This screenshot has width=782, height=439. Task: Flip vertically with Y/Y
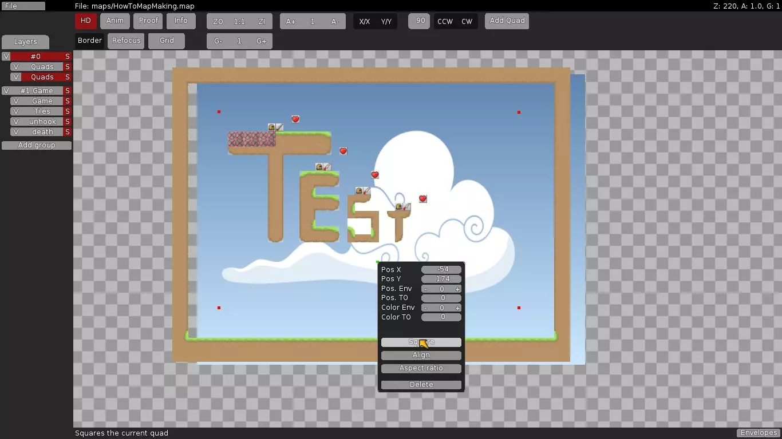click(386, 22)
